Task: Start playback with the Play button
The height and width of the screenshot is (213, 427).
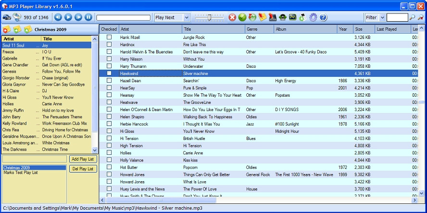Action: click(x=68, y=17)
